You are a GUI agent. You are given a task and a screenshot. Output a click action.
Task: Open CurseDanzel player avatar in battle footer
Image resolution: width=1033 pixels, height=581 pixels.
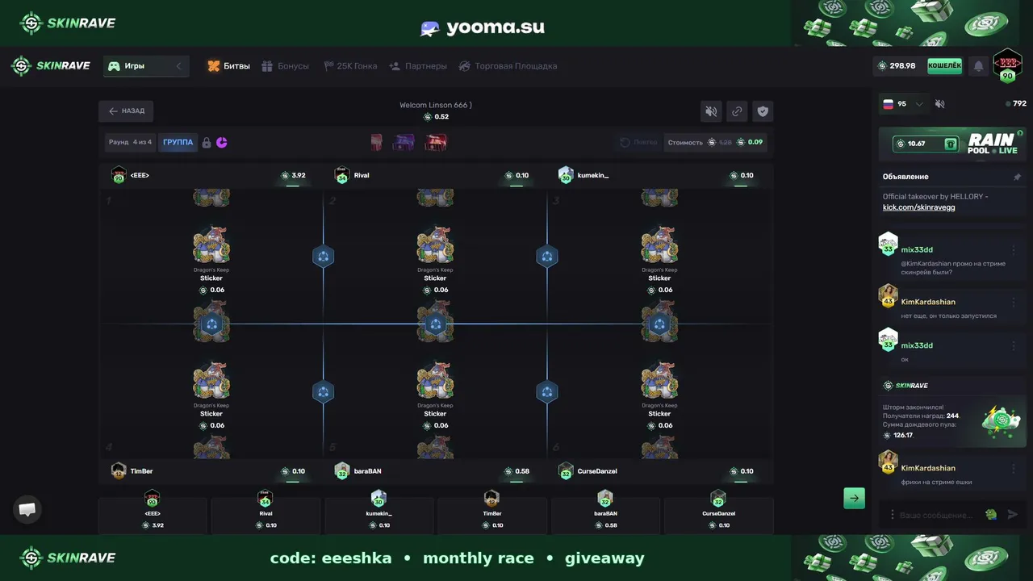pos(566,471)
